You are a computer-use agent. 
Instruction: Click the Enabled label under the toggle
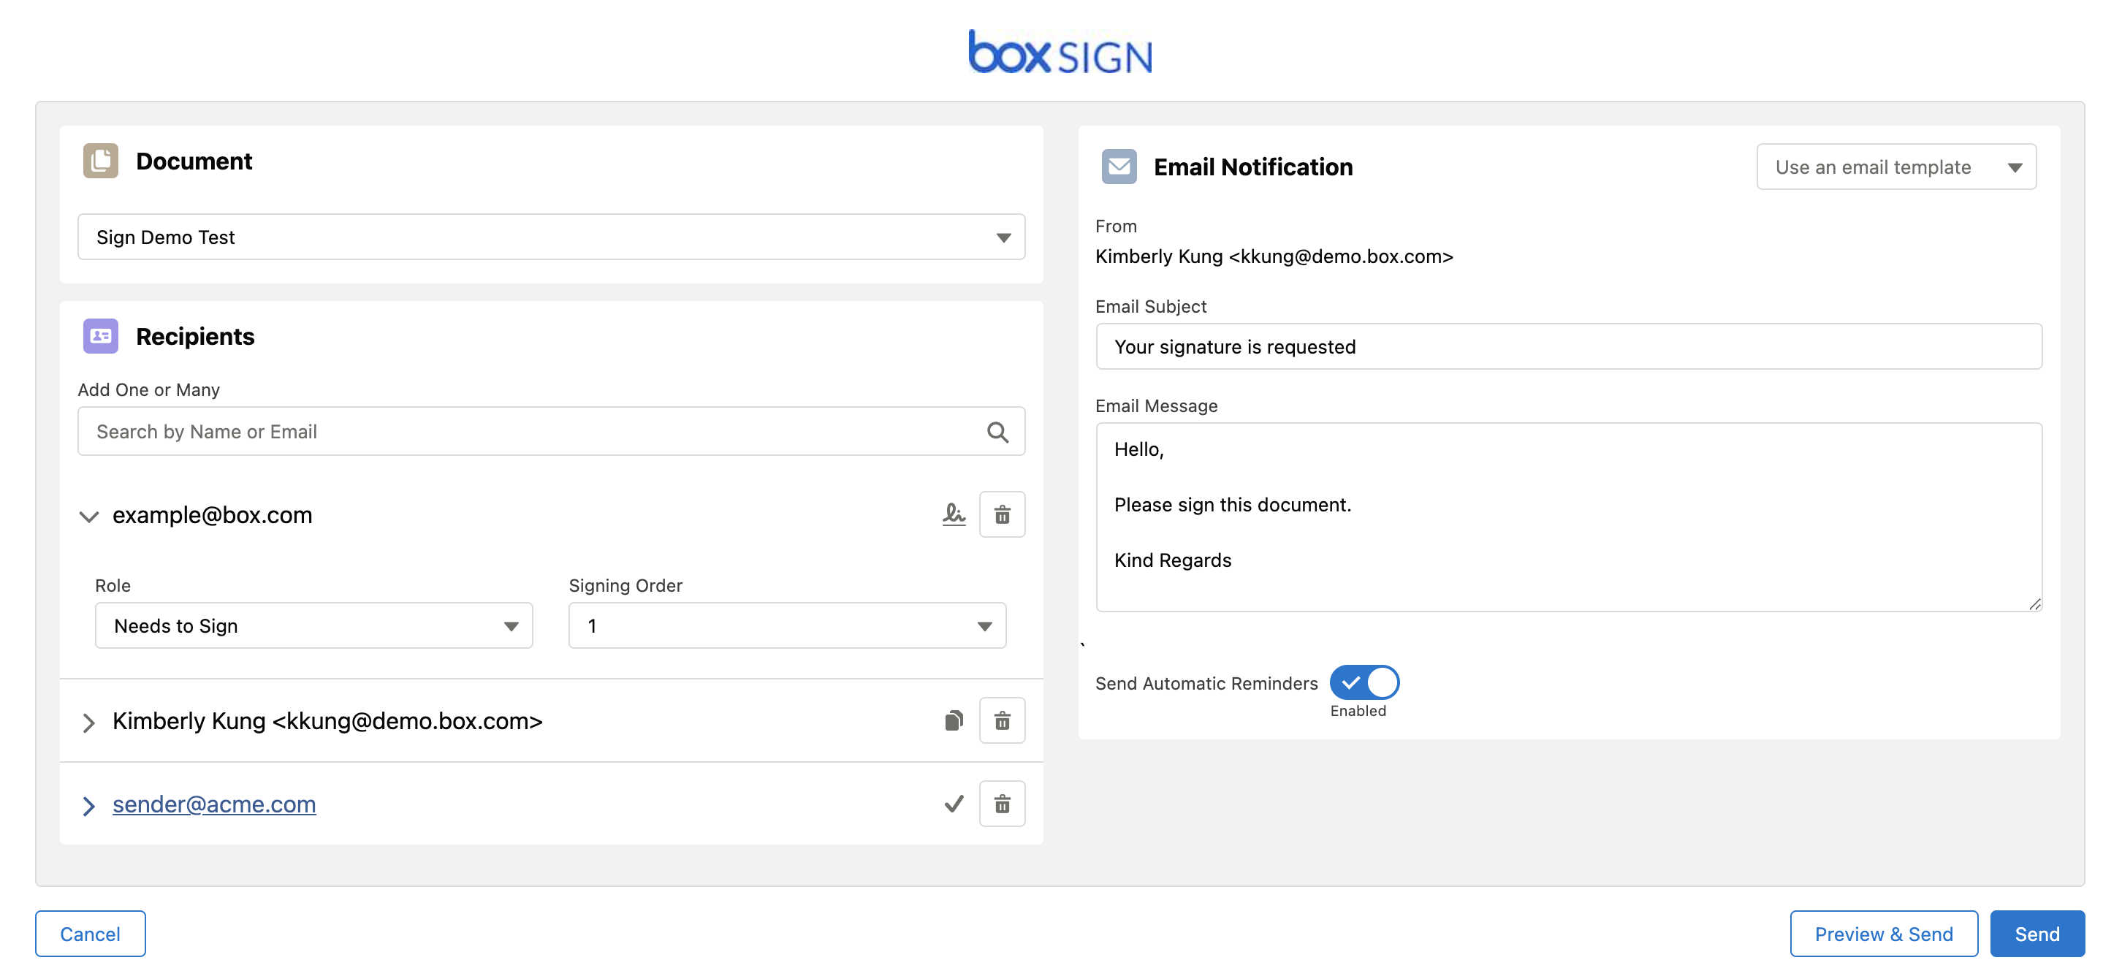coord(1358,711)
